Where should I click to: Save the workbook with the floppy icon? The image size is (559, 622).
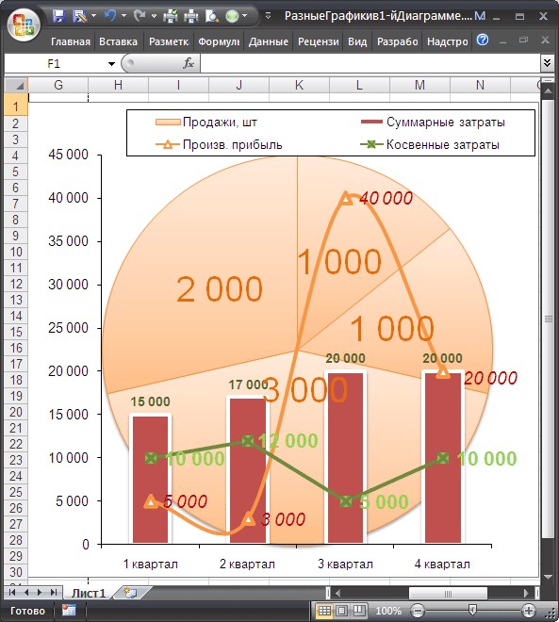coord(59,16)
